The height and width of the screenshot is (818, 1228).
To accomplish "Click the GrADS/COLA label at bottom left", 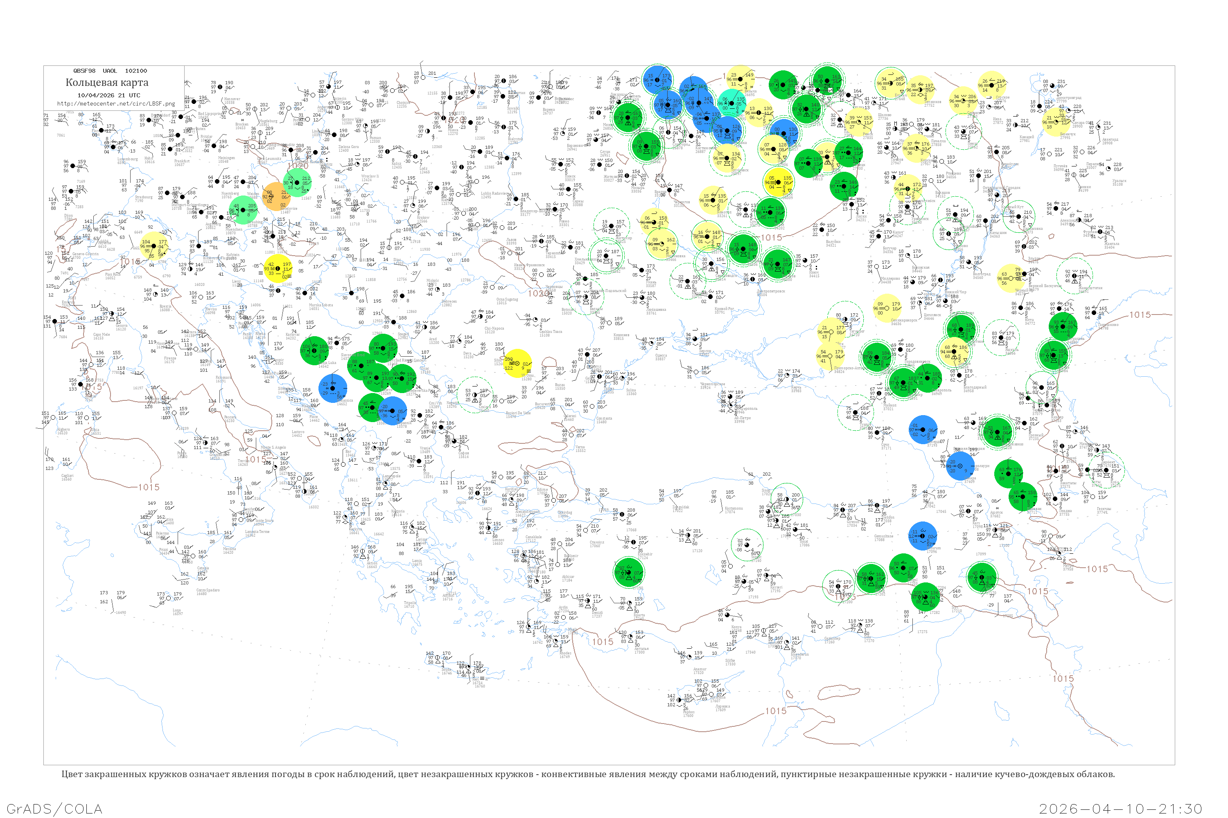I will (54, 809).
